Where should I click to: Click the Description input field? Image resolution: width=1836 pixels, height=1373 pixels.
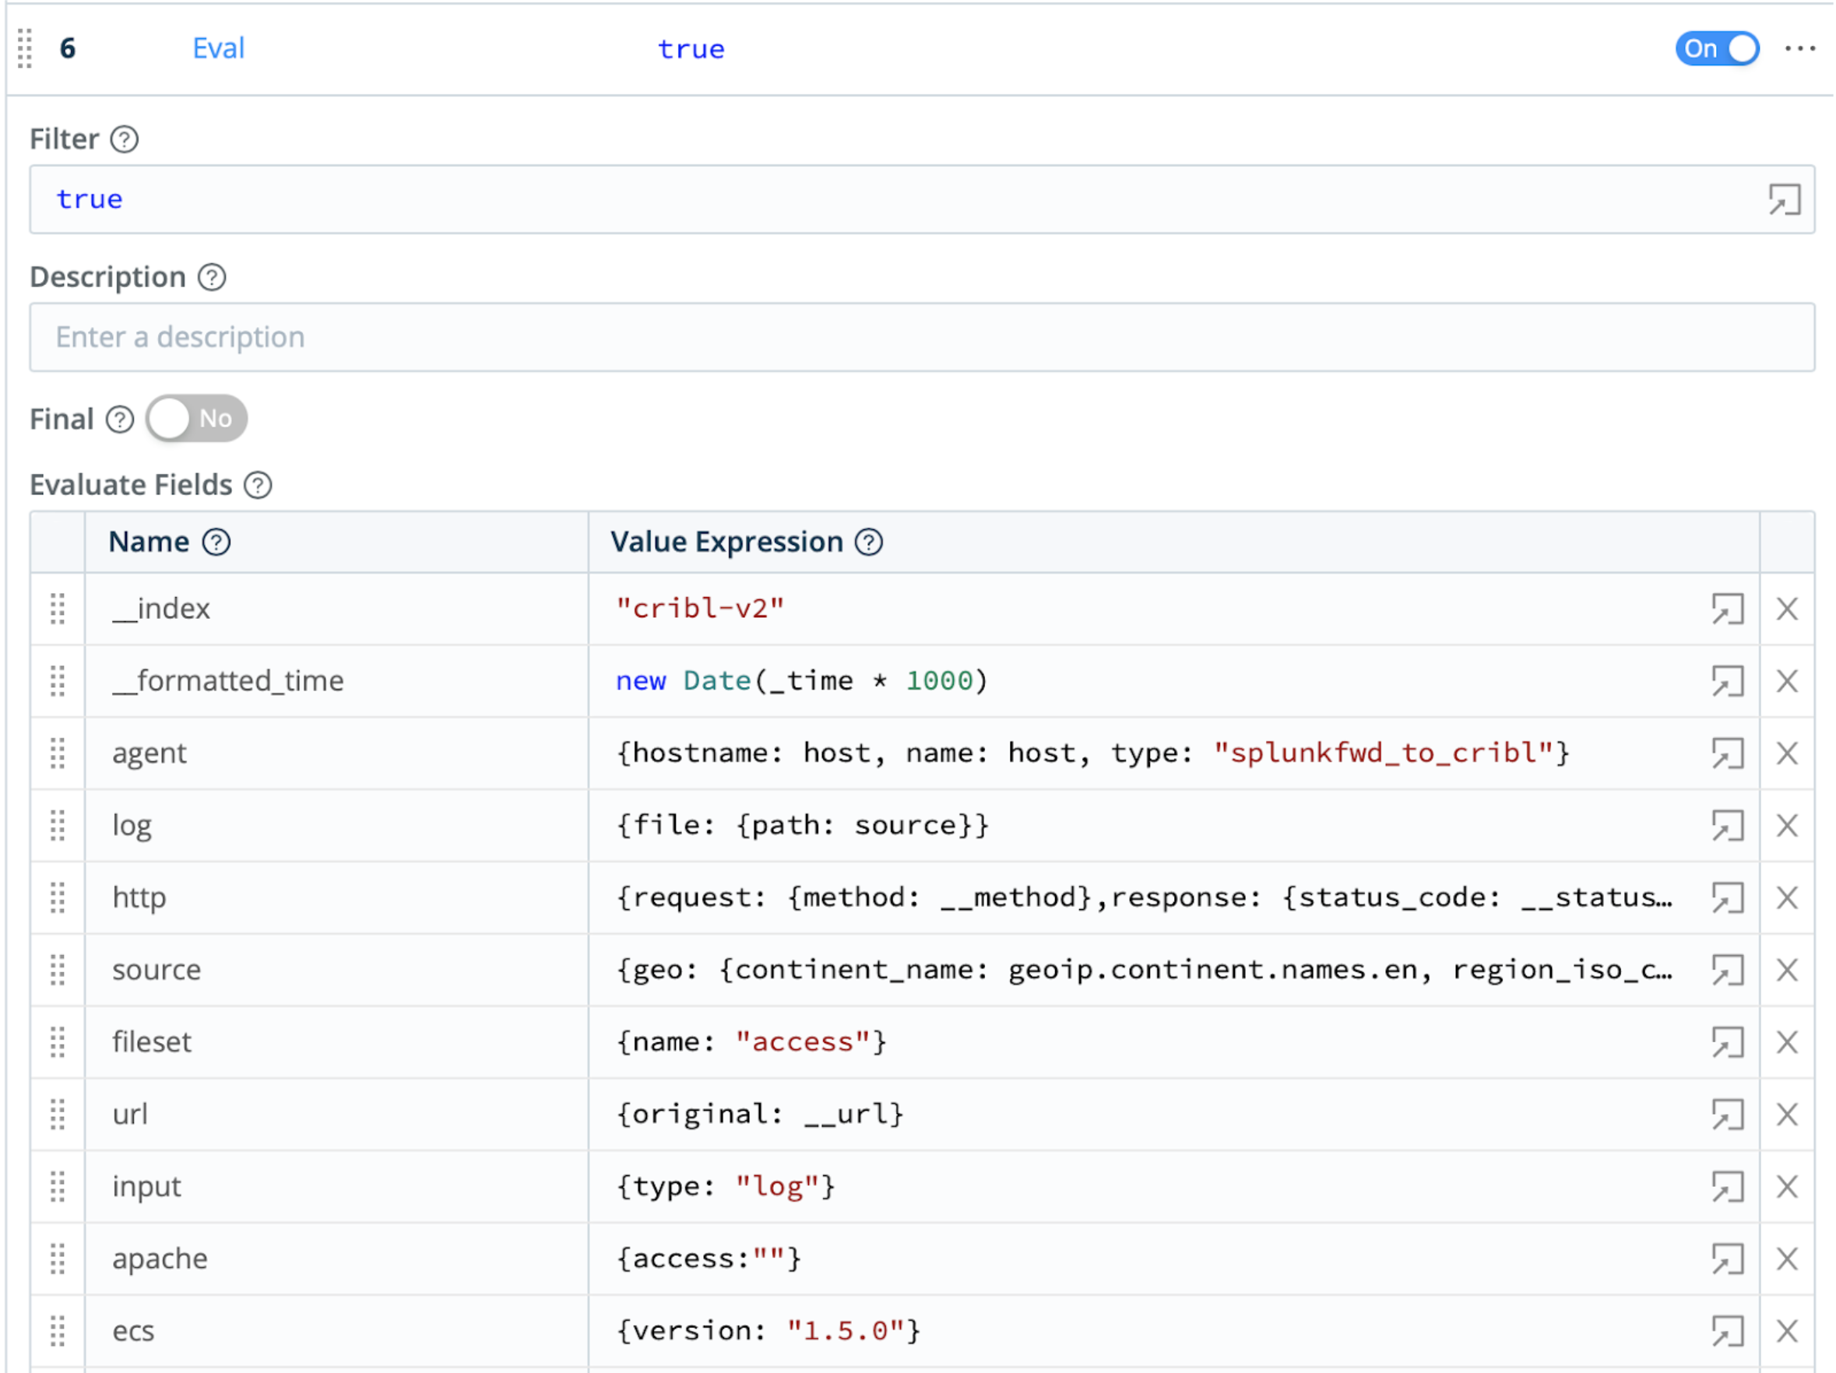(921, 338)
